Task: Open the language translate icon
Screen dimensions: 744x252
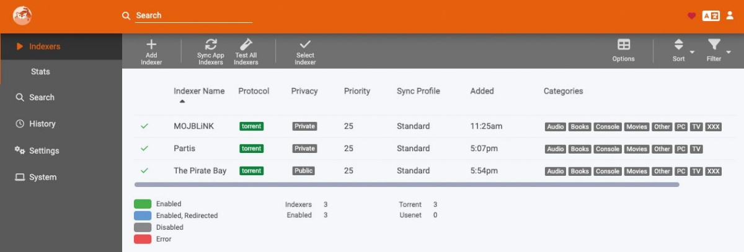Action: [x=711, y=16]
